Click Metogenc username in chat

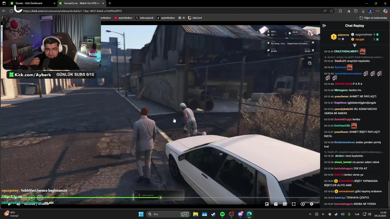[x=341, y=90]
